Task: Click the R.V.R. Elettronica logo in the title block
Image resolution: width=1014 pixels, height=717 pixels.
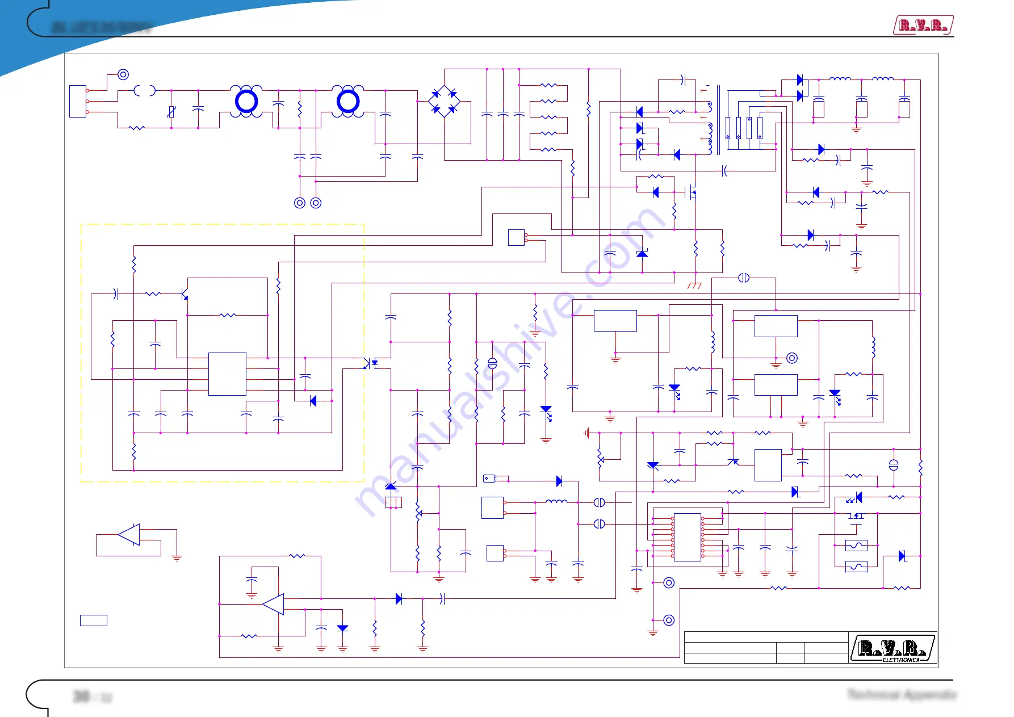Action: click(893, 648)
